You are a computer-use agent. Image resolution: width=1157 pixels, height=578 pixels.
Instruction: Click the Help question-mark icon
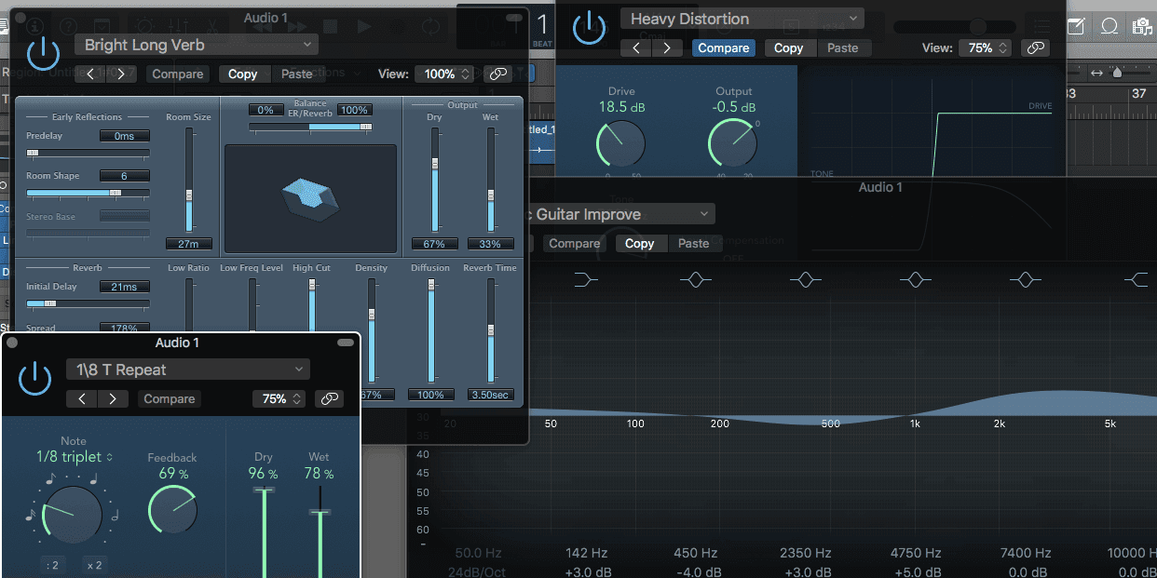click(67, 25)
